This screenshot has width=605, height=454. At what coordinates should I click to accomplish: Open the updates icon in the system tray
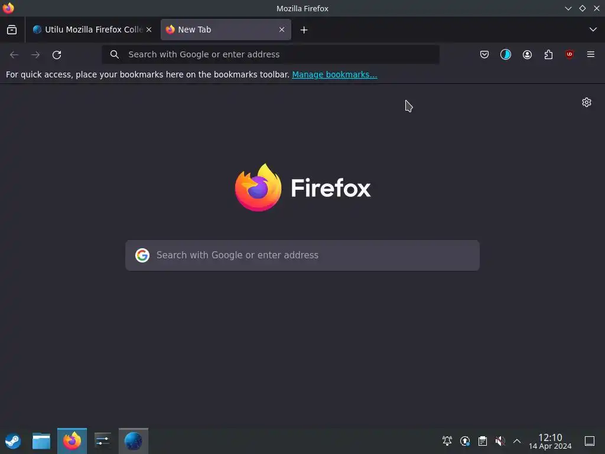(465, 441)
